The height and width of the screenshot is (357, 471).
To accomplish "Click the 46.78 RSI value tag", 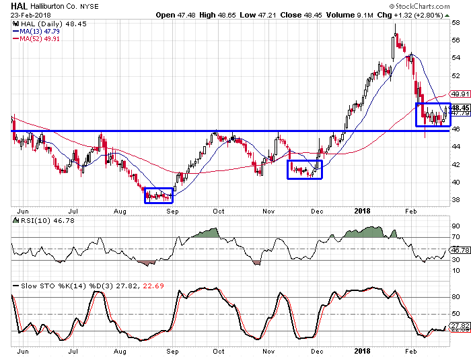I will (460, 250).
